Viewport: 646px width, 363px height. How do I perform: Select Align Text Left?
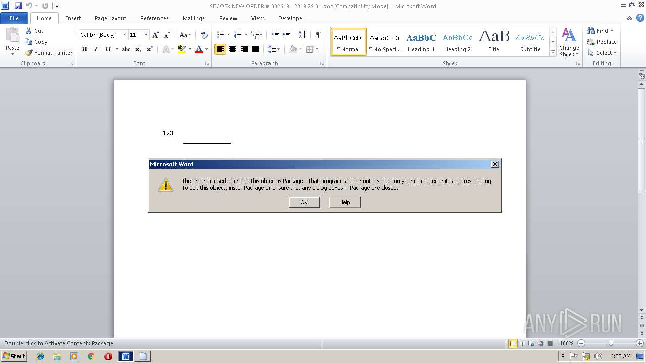coord(220,49)
